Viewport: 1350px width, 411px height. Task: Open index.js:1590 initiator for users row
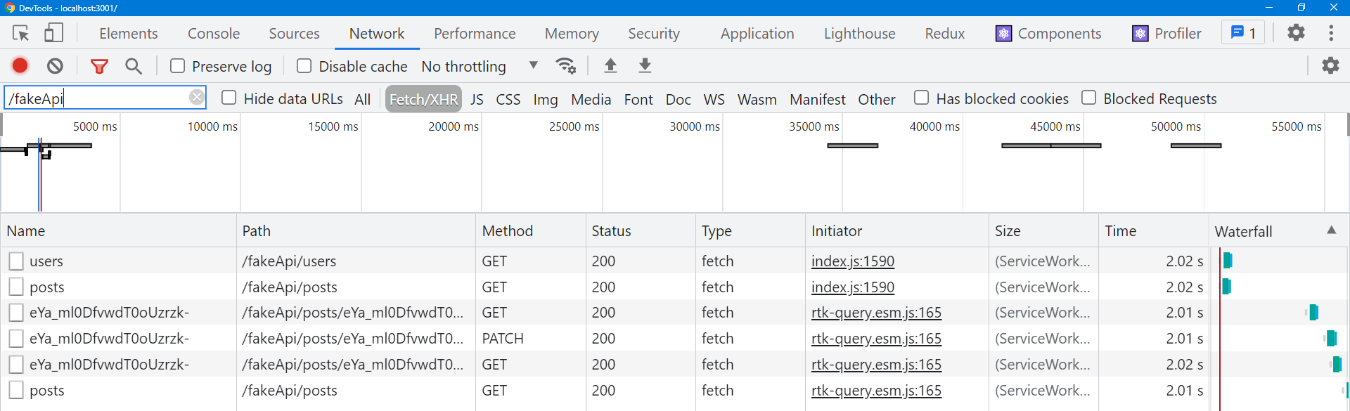click(x=852, y=261)
